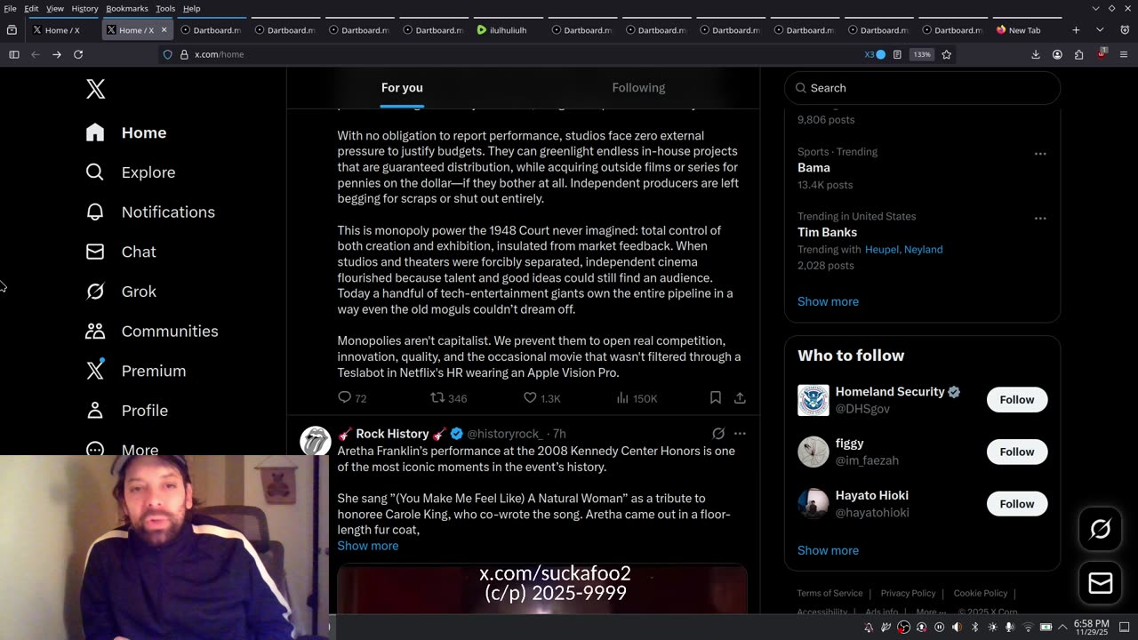Image resolution: width=1138 pixels, height=640 pixels.
Task: Open Explore from the sidebar
Action: [x=131, y=172]
